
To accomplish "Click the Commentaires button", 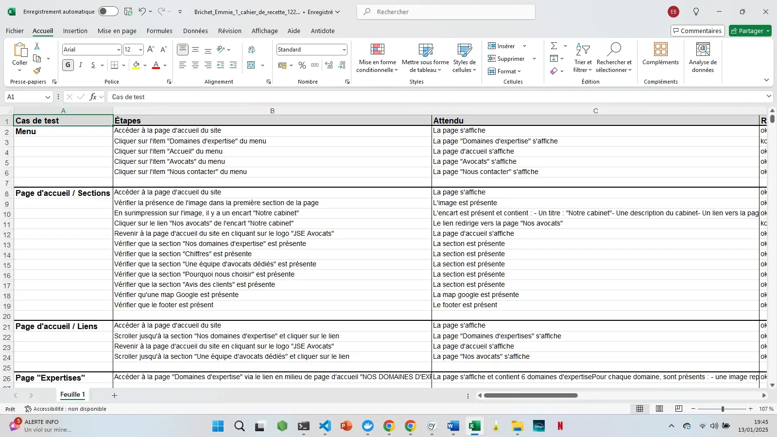I will click(x=698, y=31).
